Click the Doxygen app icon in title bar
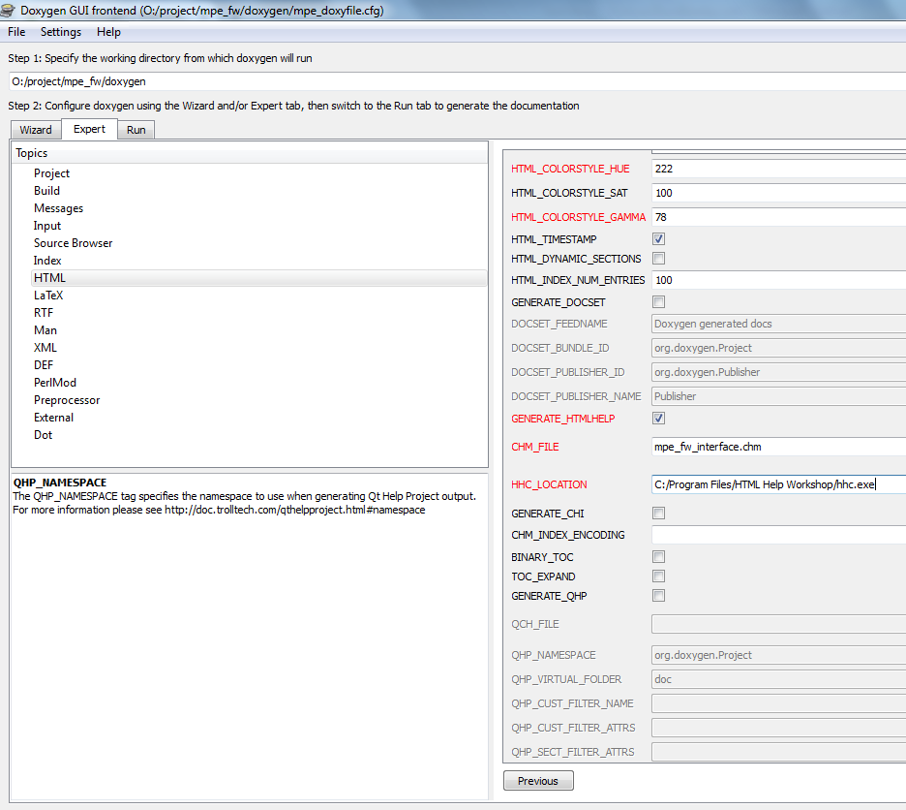Screen dimensions: 906x810 point(11,11)
